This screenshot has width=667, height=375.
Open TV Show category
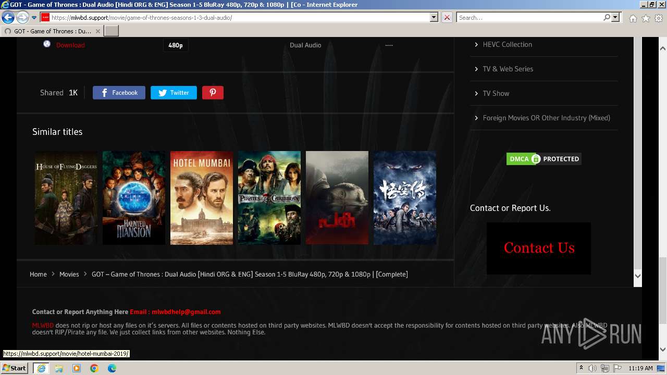click(496, 93)
